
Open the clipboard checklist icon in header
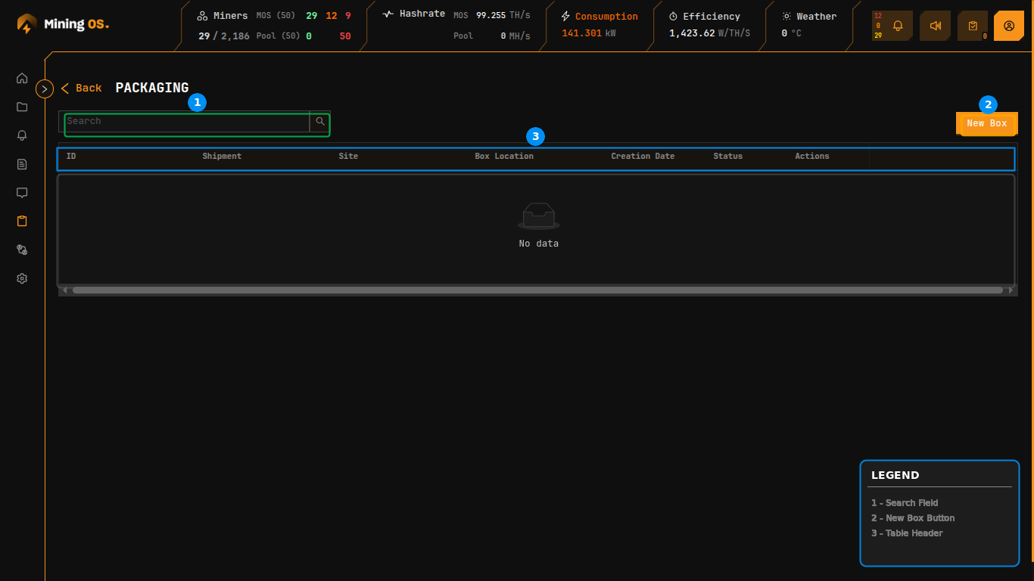click(x=973, y=26)
